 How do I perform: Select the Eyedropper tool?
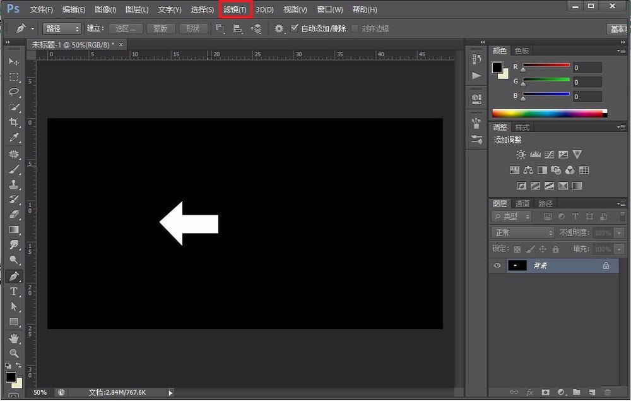14,138
